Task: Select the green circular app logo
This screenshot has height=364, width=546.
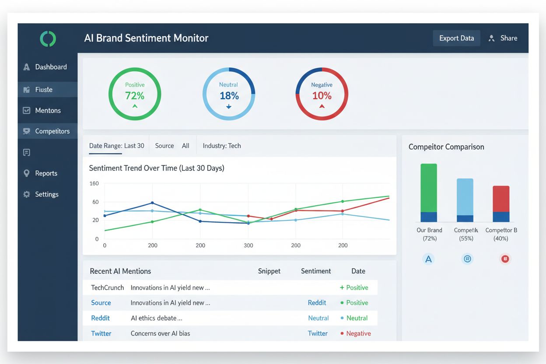Action: click(48, 38)
